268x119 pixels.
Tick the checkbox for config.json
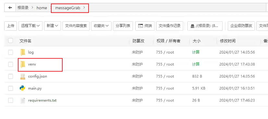tap(11, 76)
